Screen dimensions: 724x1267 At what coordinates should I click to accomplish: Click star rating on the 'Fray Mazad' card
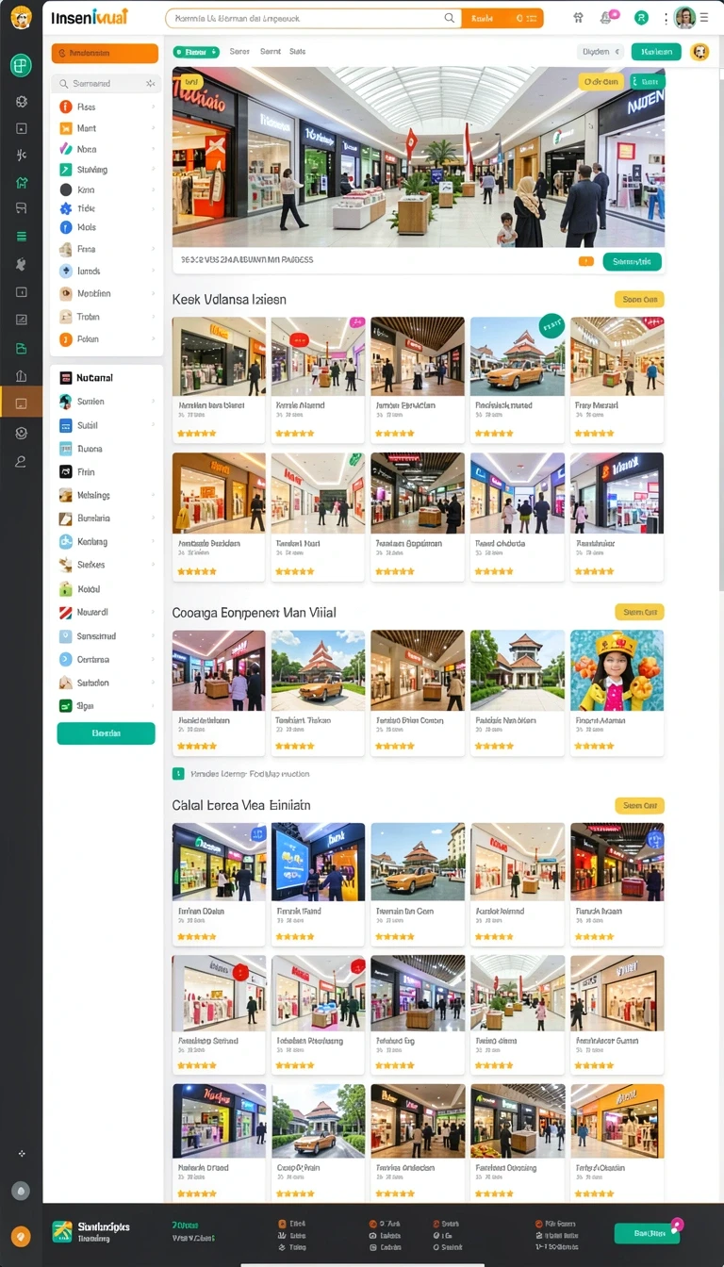pos(594,434)
